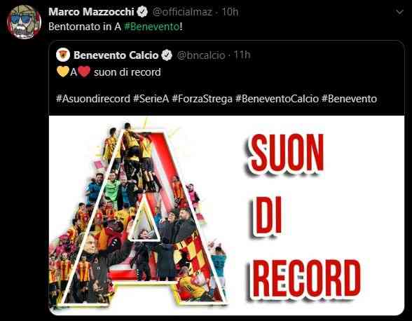The image size is (412, 321).
Task: Open the #Benevento hashtag in Marco's tweet
Action: 151,27
